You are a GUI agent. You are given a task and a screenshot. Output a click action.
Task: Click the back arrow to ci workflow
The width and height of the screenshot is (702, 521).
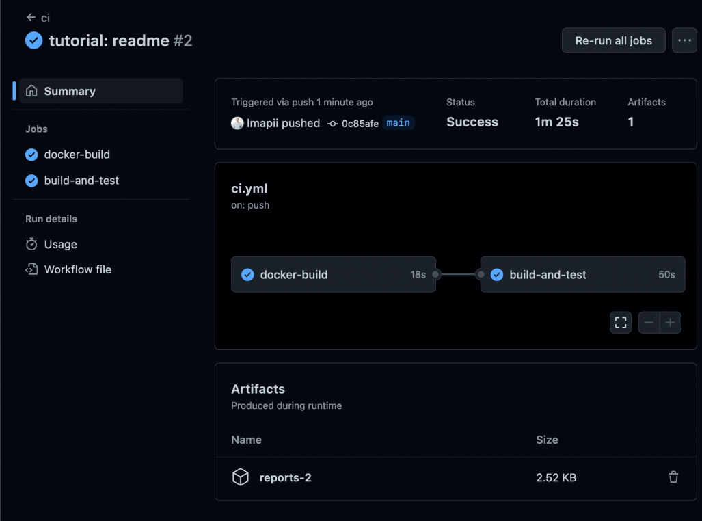pyautogui.click(x=31, y=17)
